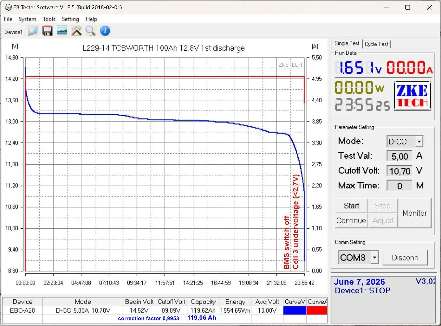
Task: Select the blue CurveV color swatch
Action: click(295, 311)
